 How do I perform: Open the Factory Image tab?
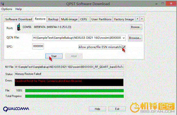click(124, 19)
